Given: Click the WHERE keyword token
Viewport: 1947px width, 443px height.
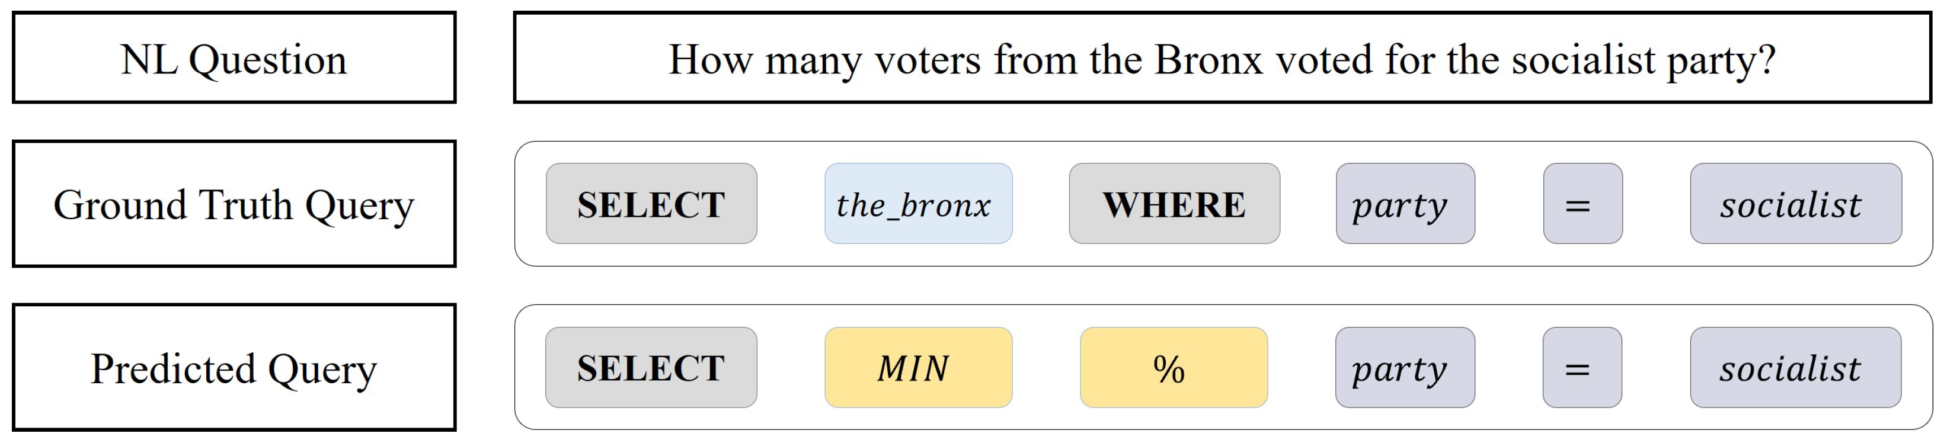Looking at the screenshot, I should 1174,204.
